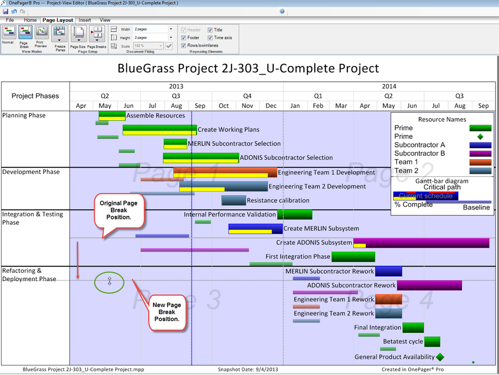
Task: Toggle the Rows/swimlanes checkbox
Action: point(183,45)
